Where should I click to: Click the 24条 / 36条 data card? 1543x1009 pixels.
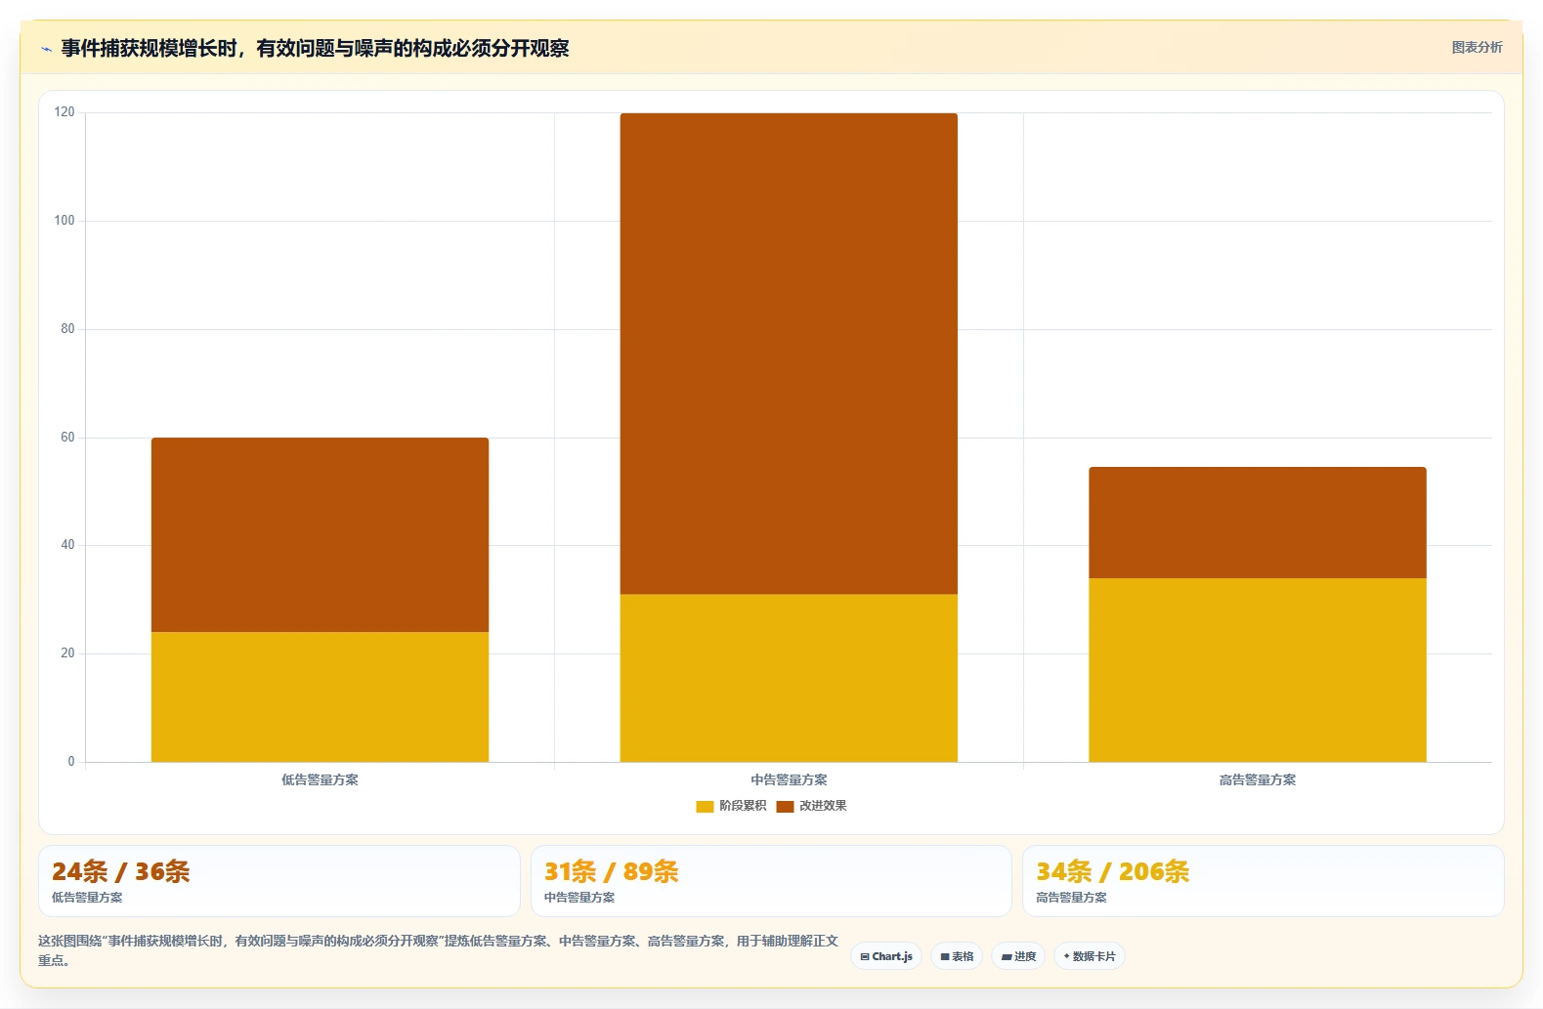tap(279, 881)
